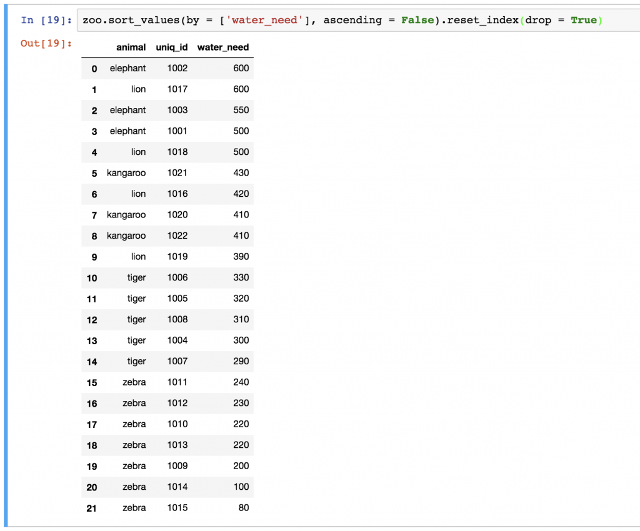Viewport: 640px width, 531px height.
Task: Click the lion cell with uniq_id 1017
Action: [138, 89]
